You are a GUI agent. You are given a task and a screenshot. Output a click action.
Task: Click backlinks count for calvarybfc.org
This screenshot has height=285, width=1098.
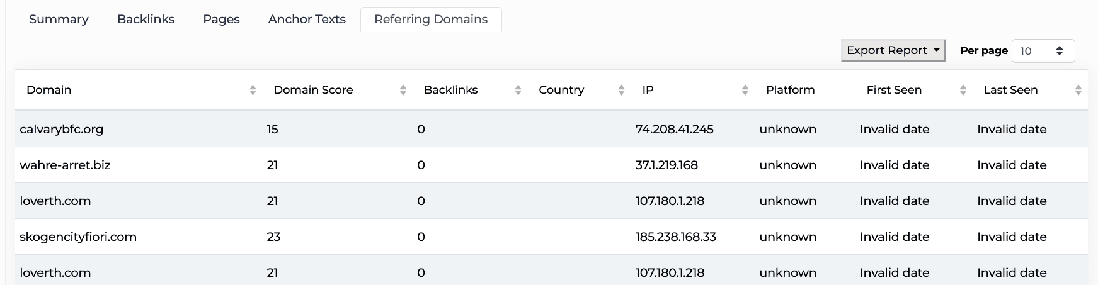point(421,129)
